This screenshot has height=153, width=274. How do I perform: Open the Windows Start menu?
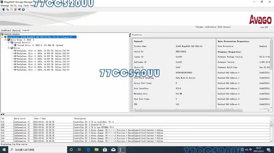[x=4, y=149]
